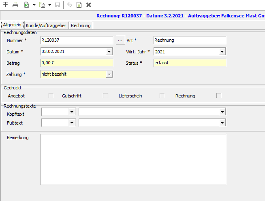Enable the Angebot printed checkbox
The height and width of the screenshot is (201, 265).
(51, 96)
